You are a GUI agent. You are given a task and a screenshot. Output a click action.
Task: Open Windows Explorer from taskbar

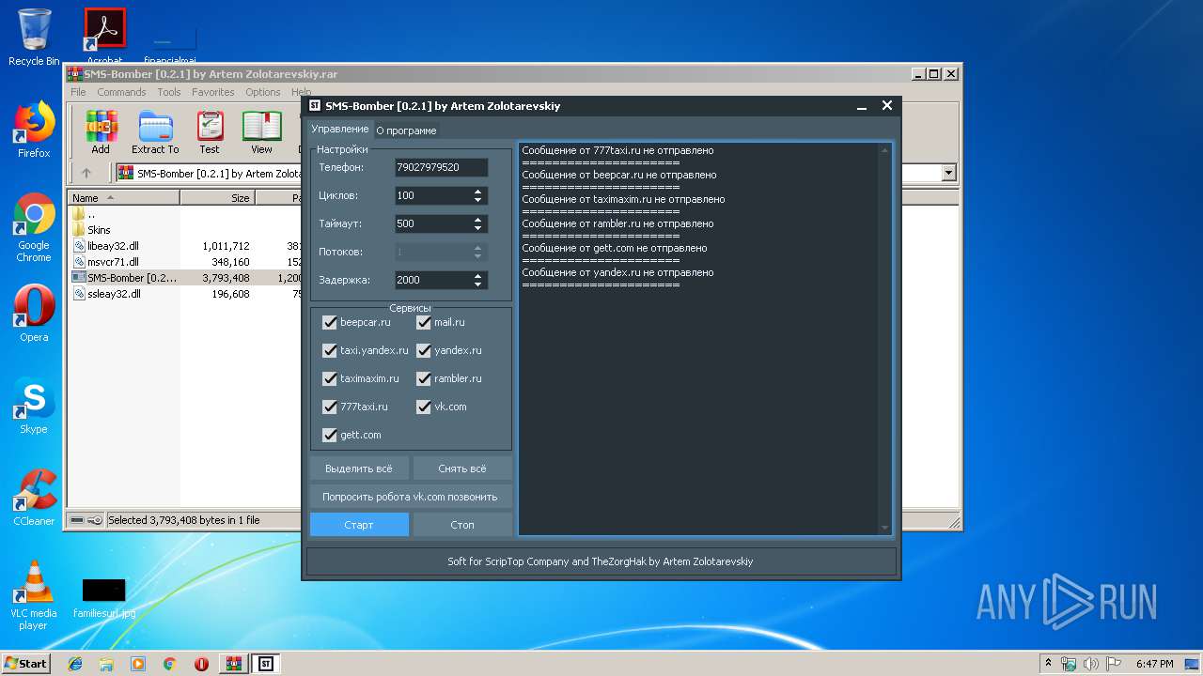pos(106,664)
